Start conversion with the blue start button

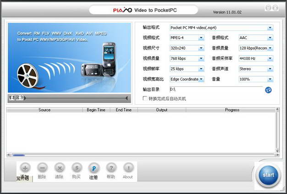click(268, 175)
